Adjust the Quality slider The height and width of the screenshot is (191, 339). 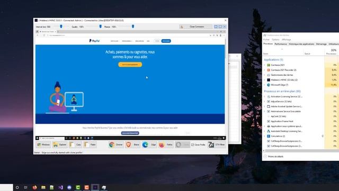coord(100,27)
